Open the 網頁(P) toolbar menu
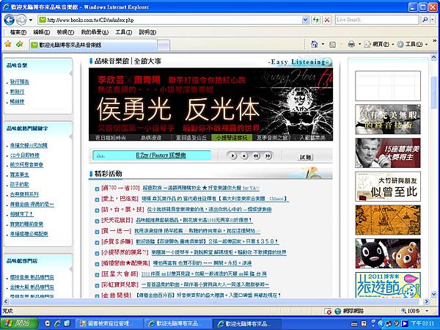This screenshot has width=440, height=330. point(379,44)
